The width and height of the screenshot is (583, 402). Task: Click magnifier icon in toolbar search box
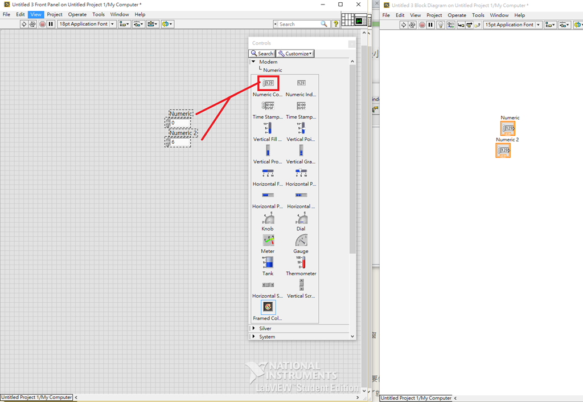pos(324,24)
